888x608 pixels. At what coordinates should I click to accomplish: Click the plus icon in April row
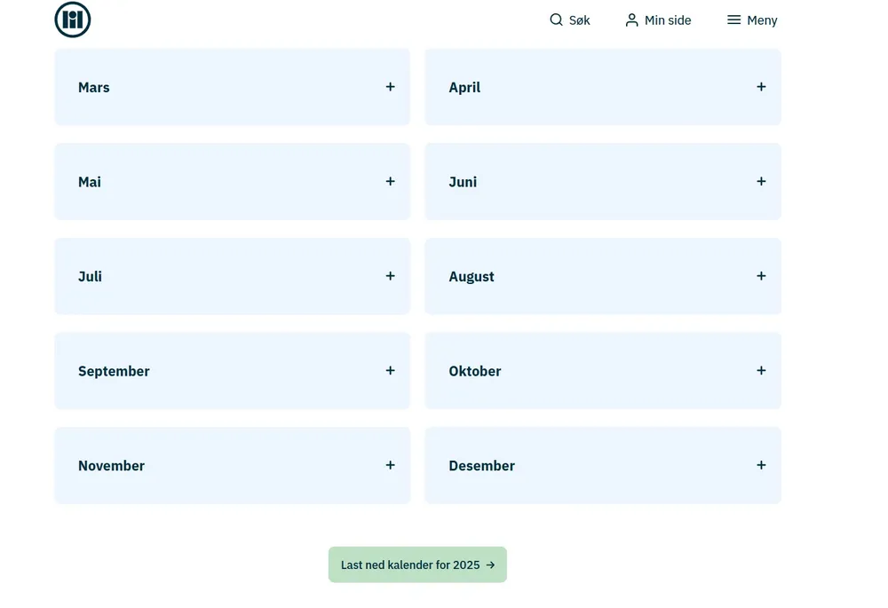pos(761,87)
